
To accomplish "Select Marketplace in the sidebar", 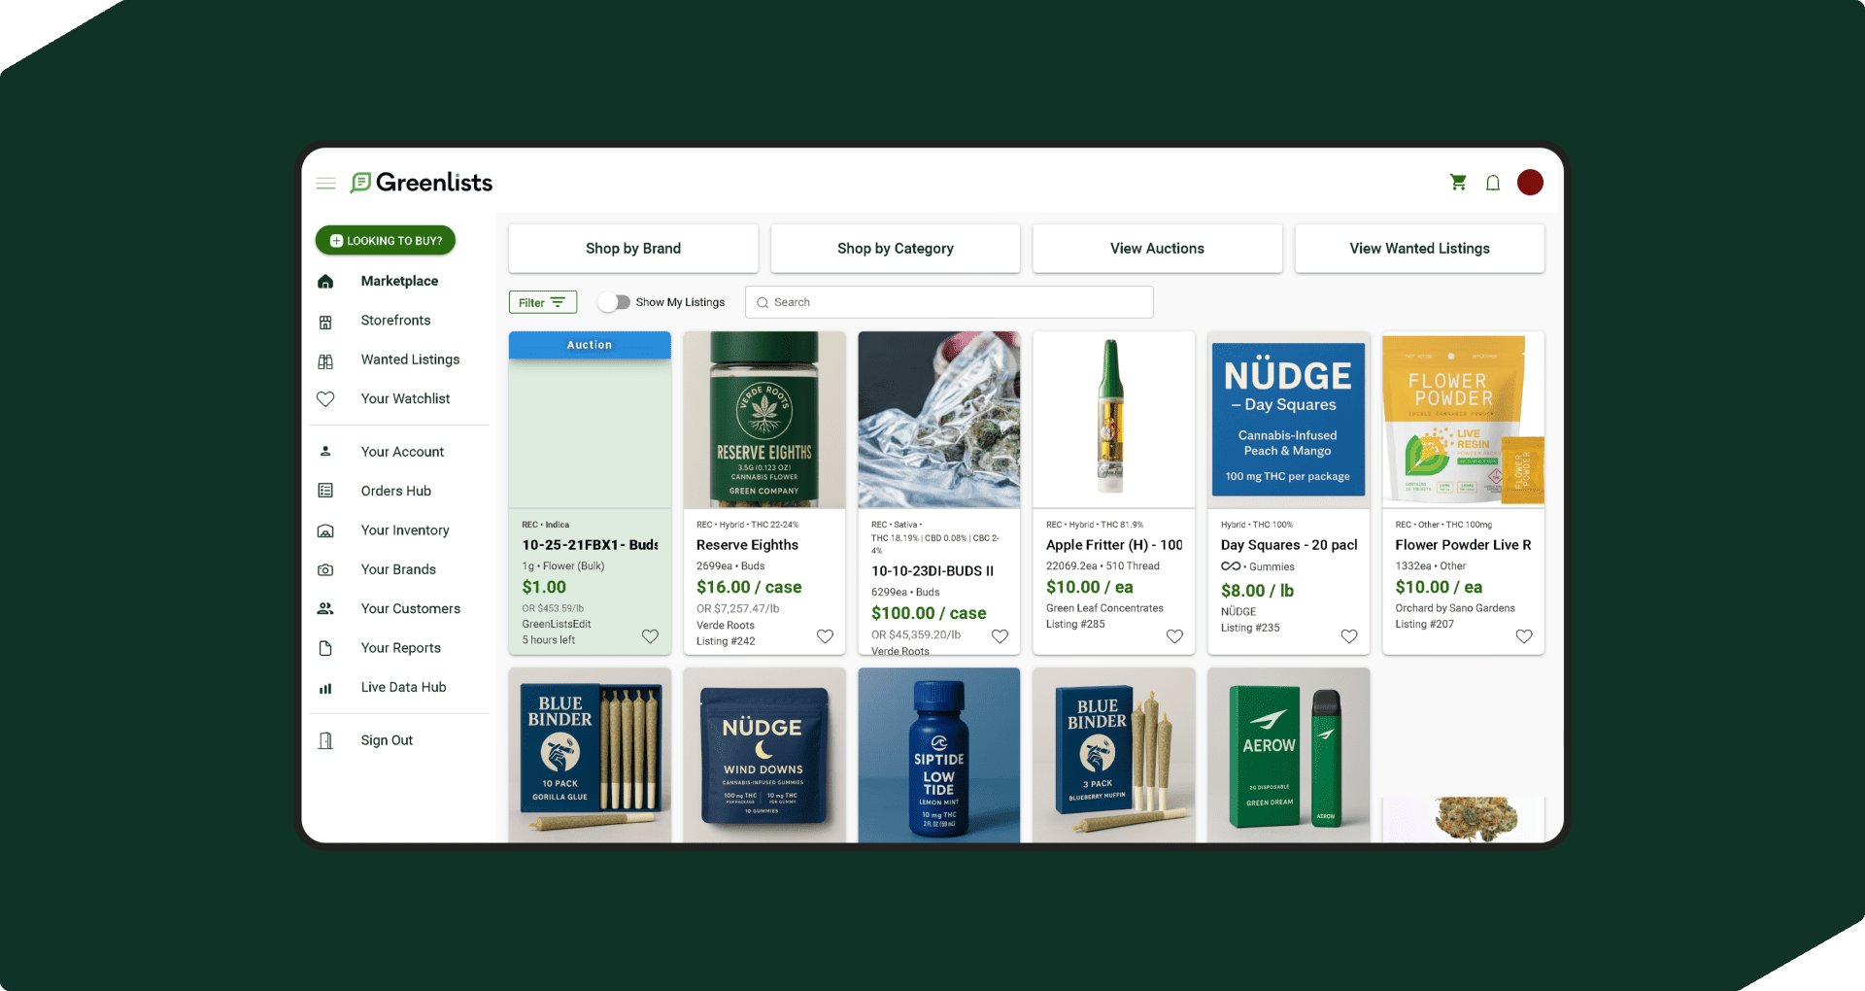I will [399, 281].
